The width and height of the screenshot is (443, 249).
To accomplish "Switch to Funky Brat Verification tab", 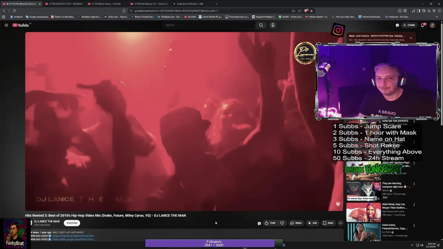I will 192,4.
